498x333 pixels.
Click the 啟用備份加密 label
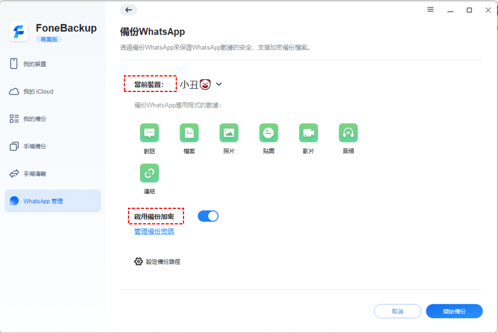coord(154,217)
